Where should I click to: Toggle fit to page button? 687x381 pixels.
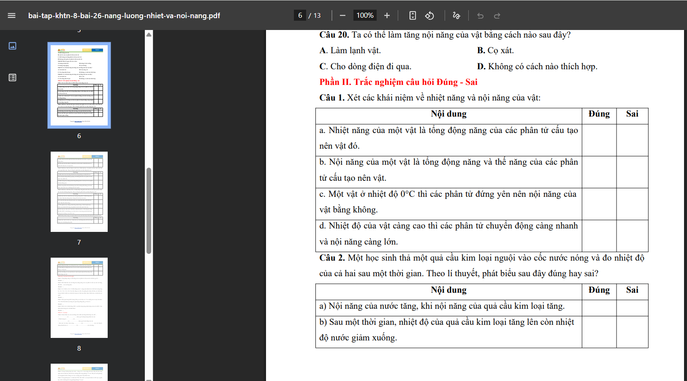point(413,16)
